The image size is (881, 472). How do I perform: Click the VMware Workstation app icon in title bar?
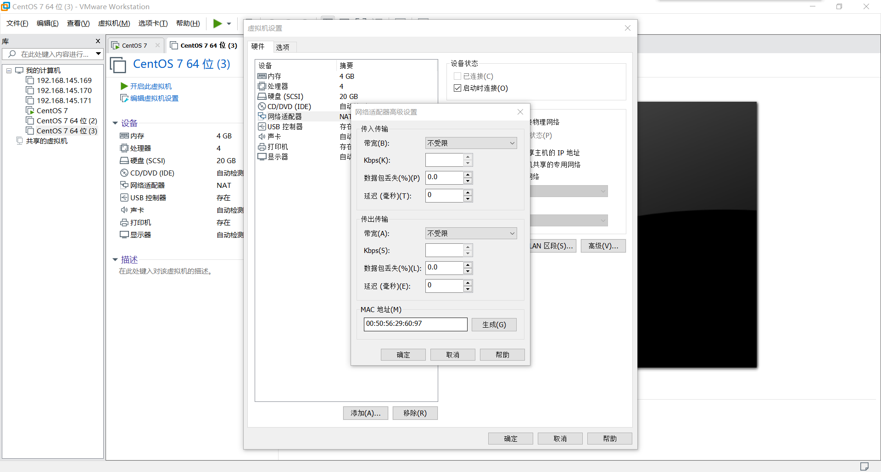click(6, 6)
